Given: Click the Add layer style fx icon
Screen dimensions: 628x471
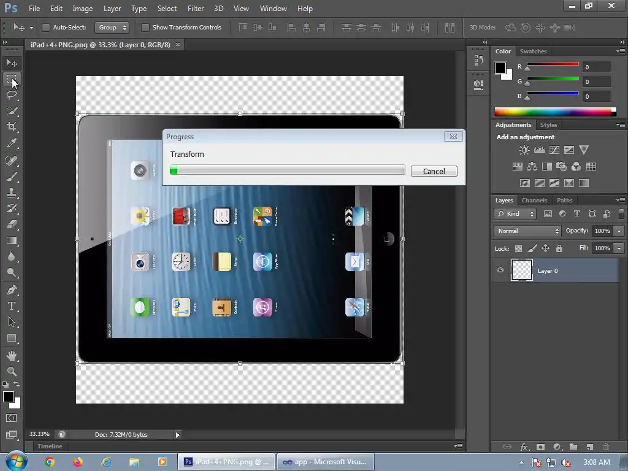Looking at the screenshot, I should [524, 447].
